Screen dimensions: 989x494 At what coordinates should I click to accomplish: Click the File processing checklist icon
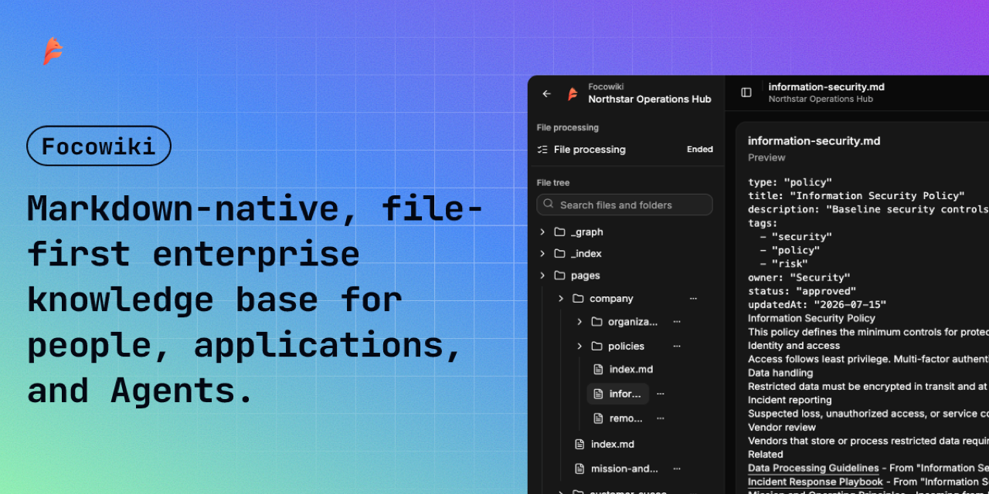(542, 150)
